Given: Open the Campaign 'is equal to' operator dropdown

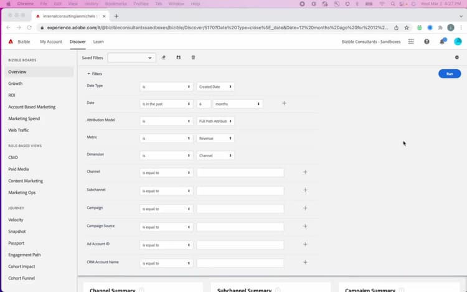Looking at the screenshot, I should (166, 208).
